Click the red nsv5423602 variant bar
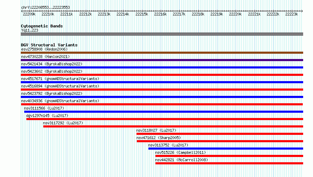The image size is (313, 177). (x=162, y=75)
